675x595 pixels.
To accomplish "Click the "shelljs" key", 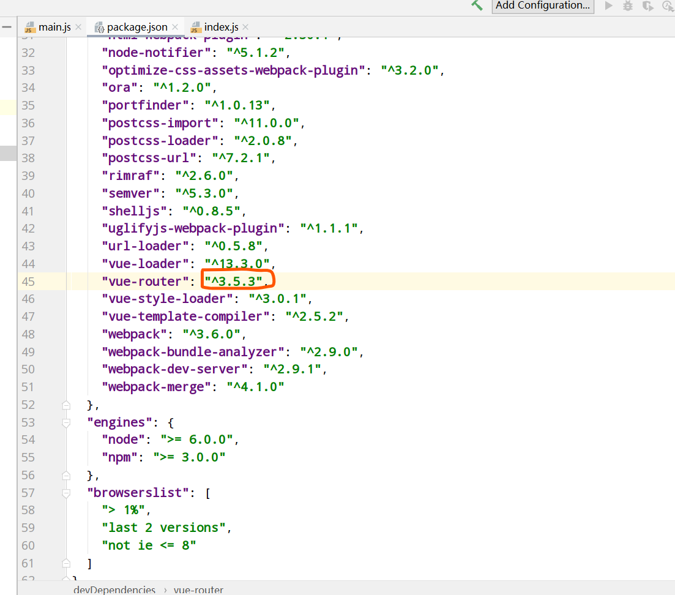I will pos(134,211).
